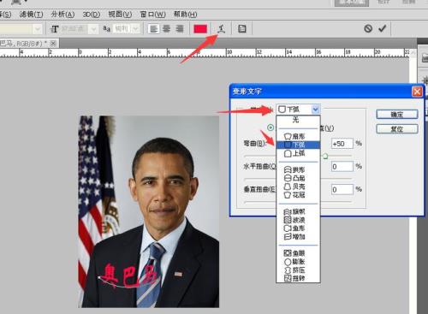Click the Create Warped Text icon

(x=222, y=28)
